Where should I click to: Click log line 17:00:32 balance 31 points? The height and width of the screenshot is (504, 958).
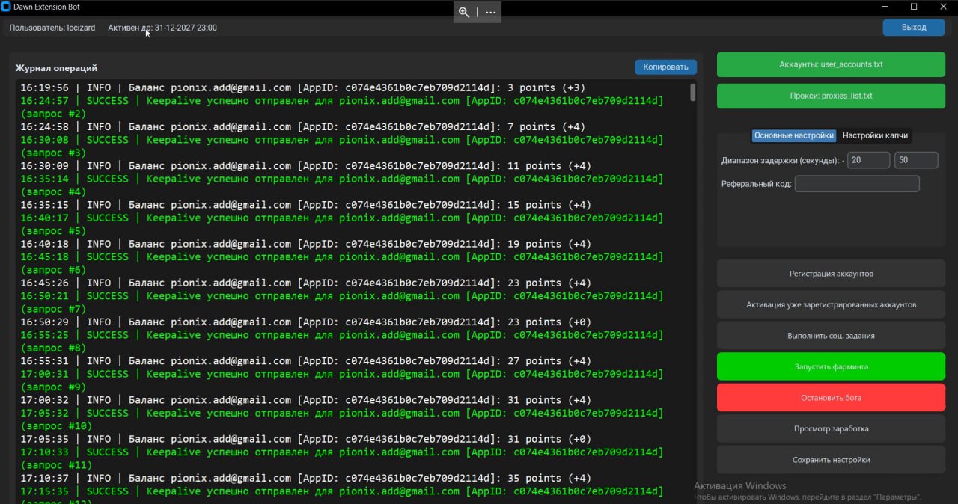305,400
